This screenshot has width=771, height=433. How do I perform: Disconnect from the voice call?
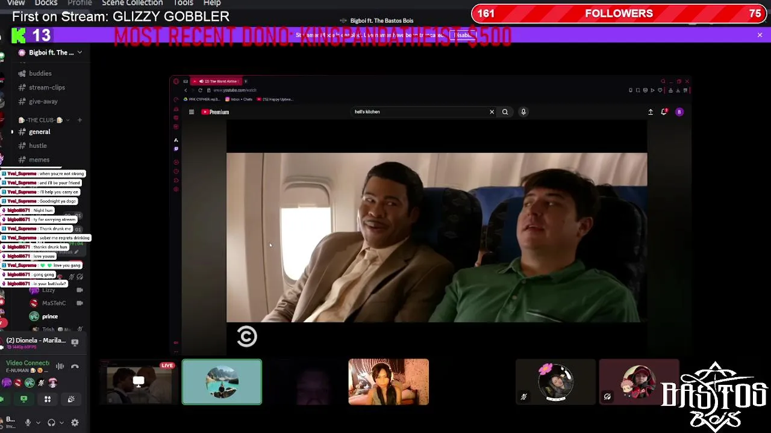coord(75,366)
